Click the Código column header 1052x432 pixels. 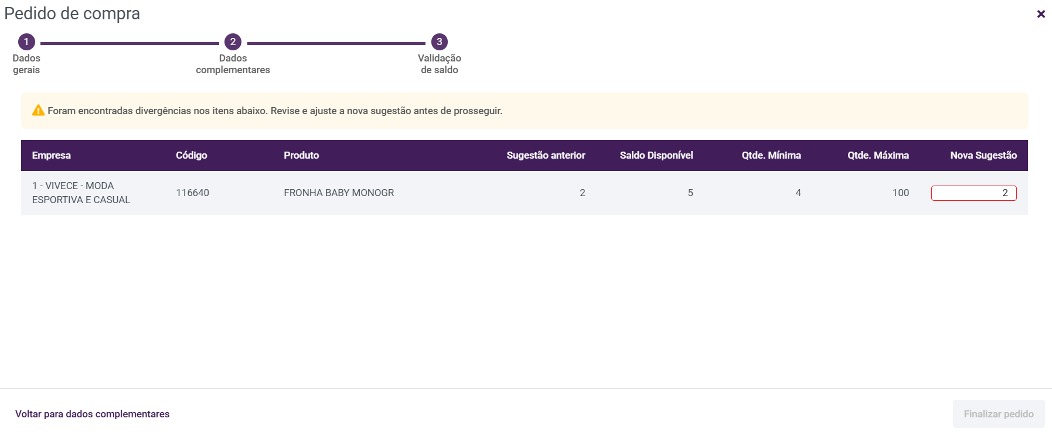pyautogui.click(x=192, y=155)
